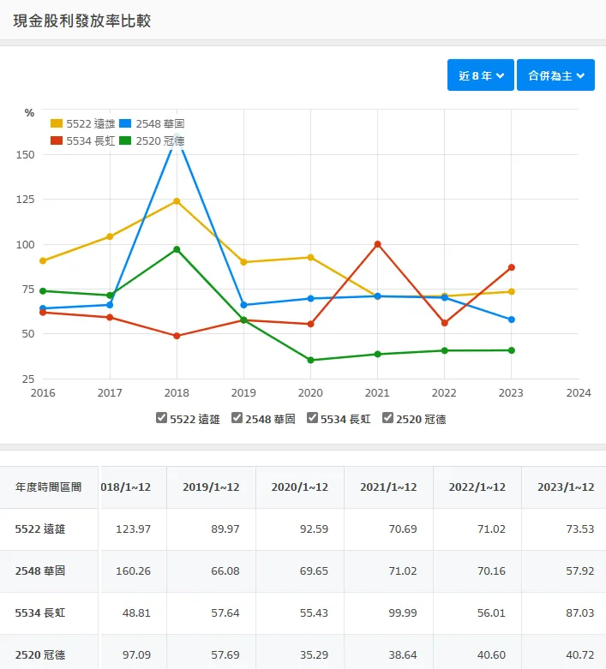Click the 160.26 table cell
The image size is (606, 669).
click(133, 570)
